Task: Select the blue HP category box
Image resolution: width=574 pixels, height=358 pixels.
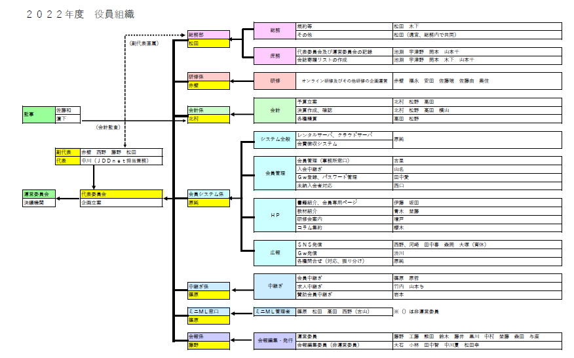Action: tap(275, 215)
